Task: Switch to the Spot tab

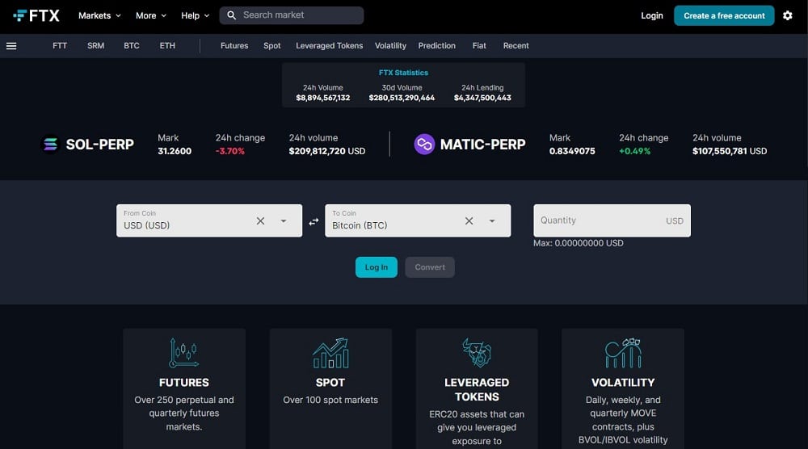Action: [x=272, y=46]
